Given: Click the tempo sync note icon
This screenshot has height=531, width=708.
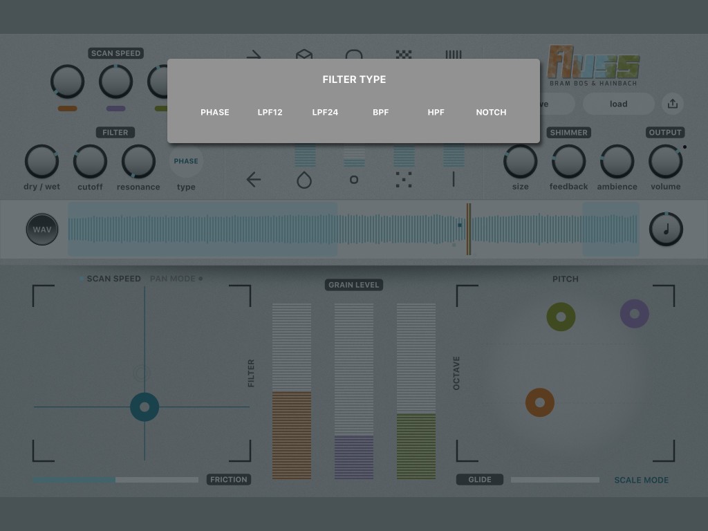Looking at the screenshot, I should pyautogui.click(x=666, y=230).
